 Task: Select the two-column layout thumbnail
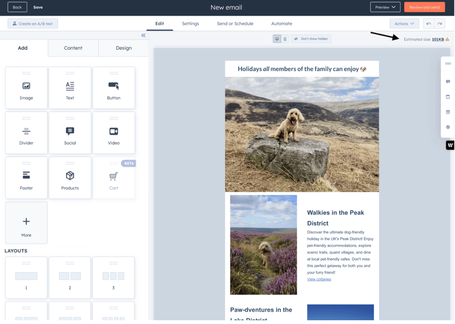pos(70,277)
